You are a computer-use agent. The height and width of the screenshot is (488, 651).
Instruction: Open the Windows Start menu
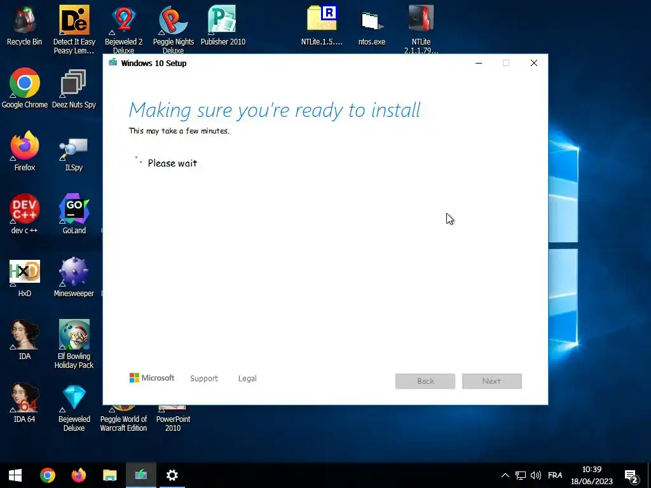15,475
